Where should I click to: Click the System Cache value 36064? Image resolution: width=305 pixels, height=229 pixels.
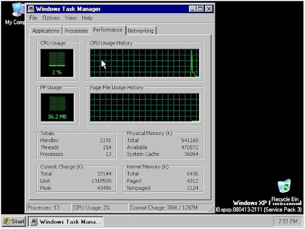pos(191,154)
